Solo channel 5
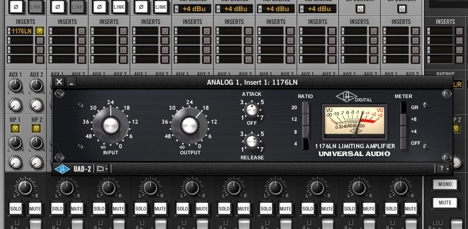468x229 pixels. pyautogui.click(x=183, y=208)
